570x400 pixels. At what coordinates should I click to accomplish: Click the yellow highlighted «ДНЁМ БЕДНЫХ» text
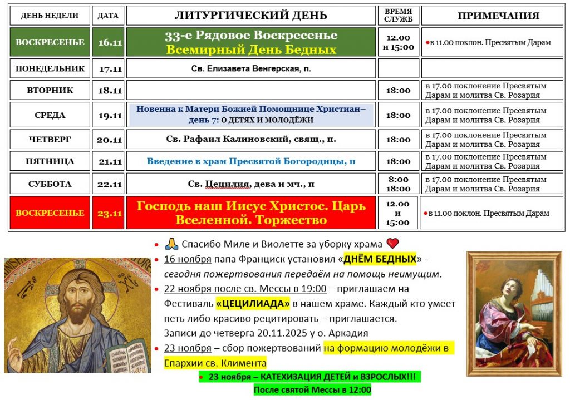click(x=380, y=259)
